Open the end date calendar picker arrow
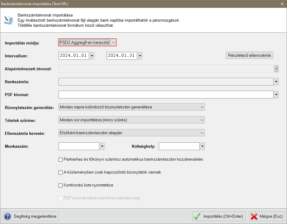287x224 pixels. click(140, 56)
